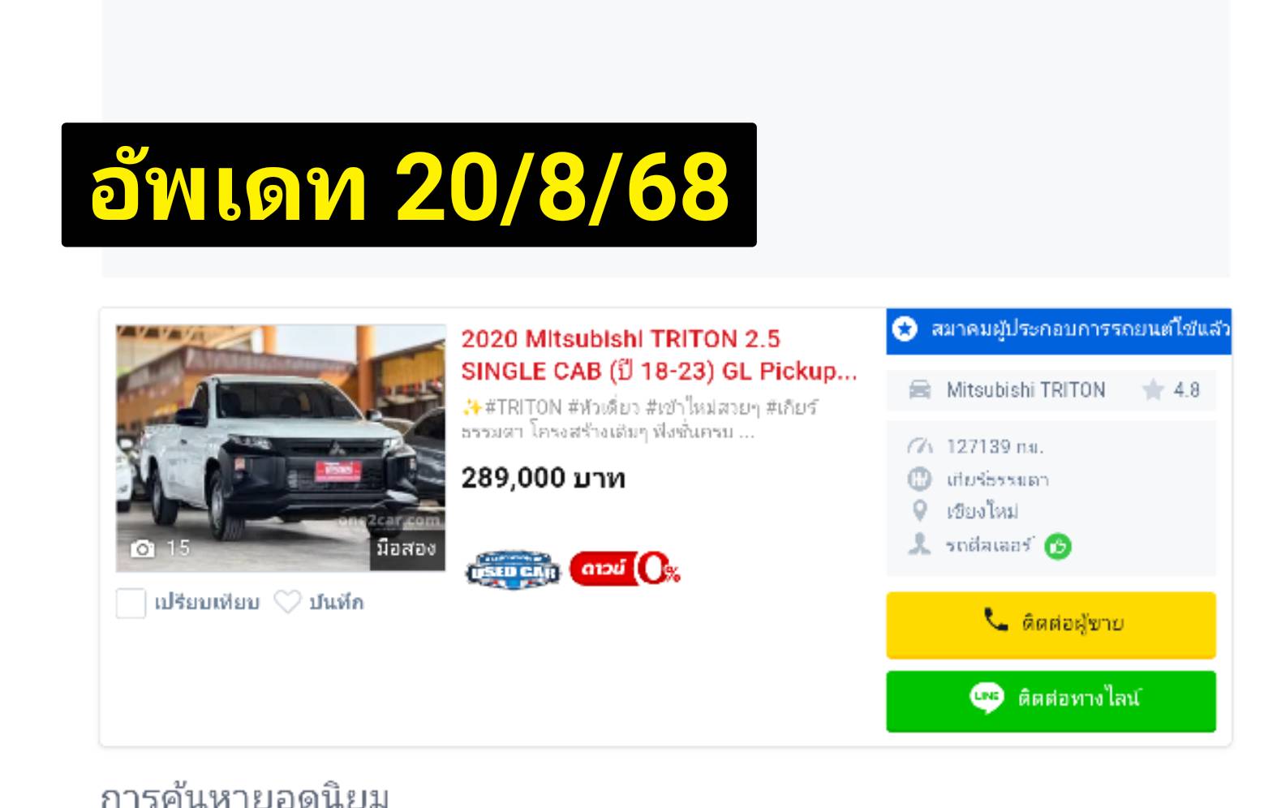Click the บันทึก save label

(x=336, y=603)
